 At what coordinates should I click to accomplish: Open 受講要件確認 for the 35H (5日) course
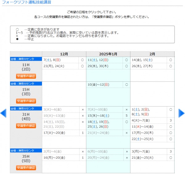[26, 168]
